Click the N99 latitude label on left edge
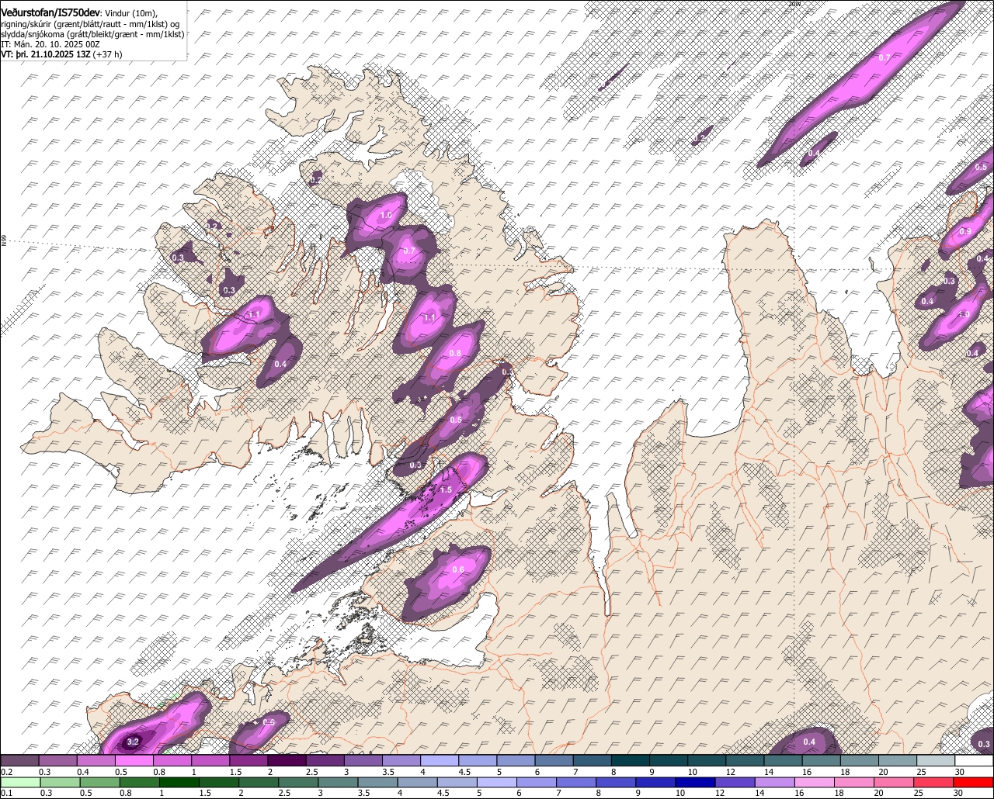 (x=4, y=241)
